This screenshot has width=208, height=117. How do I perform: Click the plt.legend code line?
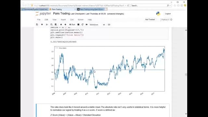point(67,35)
